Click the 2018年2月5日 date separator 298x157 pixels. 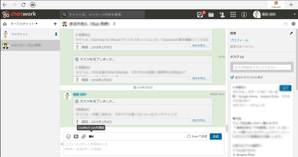(x=143, y=88)
